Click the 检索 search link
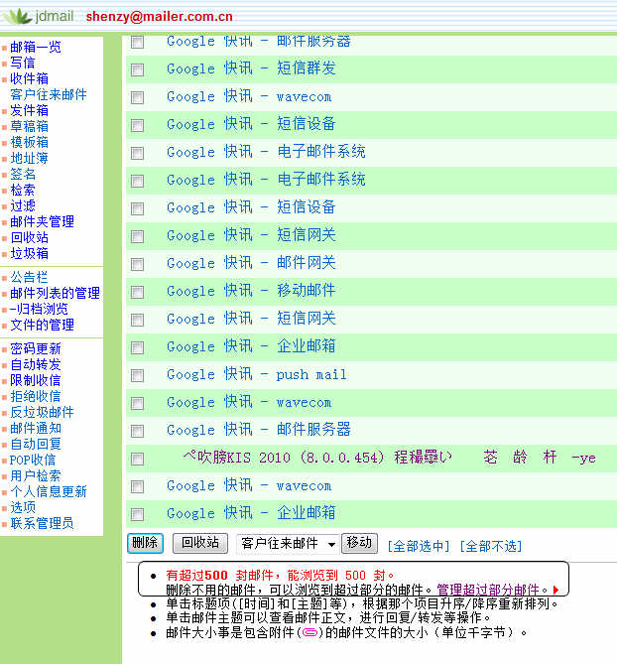 click(23, 190)
